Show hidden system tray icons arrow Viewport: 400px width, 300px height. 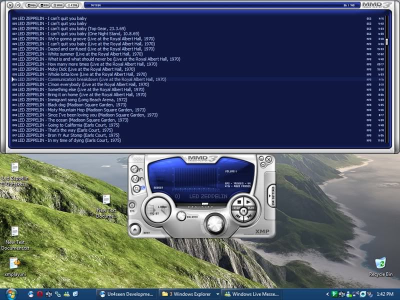coord(327,294)
